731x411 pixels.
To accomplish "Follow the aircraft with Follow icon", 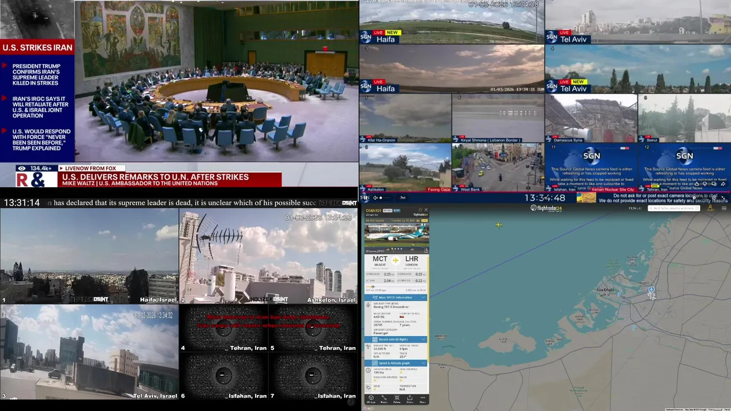I will click(397, 399).
